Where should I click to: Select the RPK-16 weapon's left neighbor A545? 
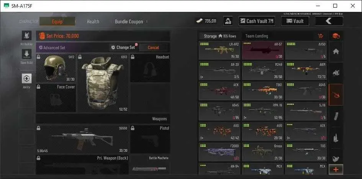tap(219, 111)
